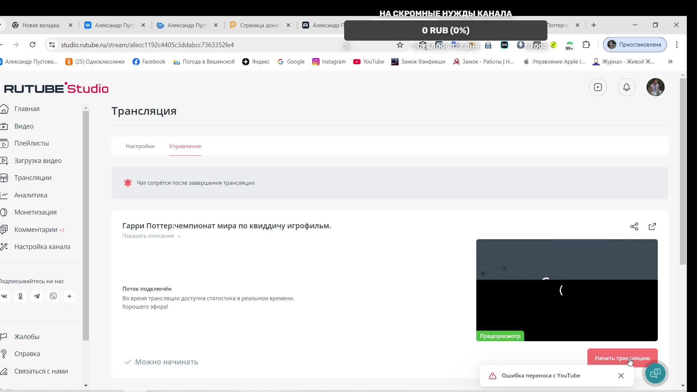The width and height of the screenshot is (697, 392).
Task: Open the Chrome three-dot menu
Action: click(677, 45)
